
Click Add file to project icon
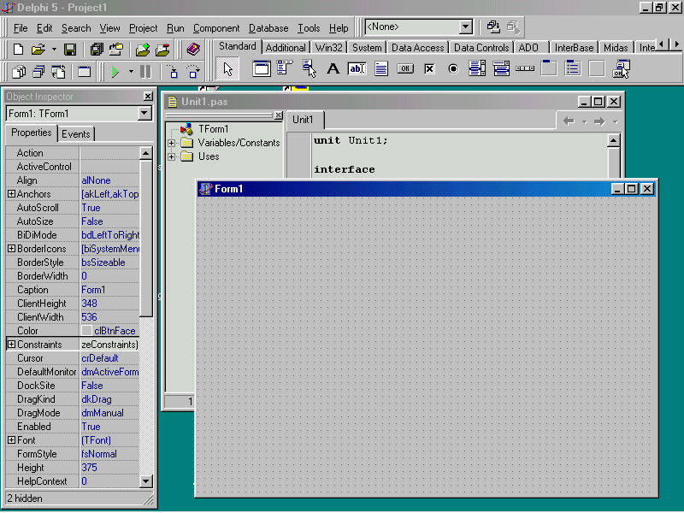click(x=143, y=50)
